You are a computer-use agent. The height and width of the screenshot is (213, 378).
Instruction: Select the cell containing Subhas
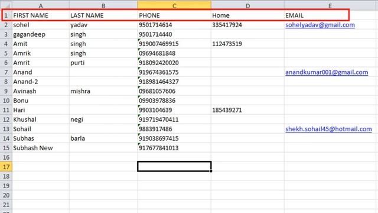[41, 138]
